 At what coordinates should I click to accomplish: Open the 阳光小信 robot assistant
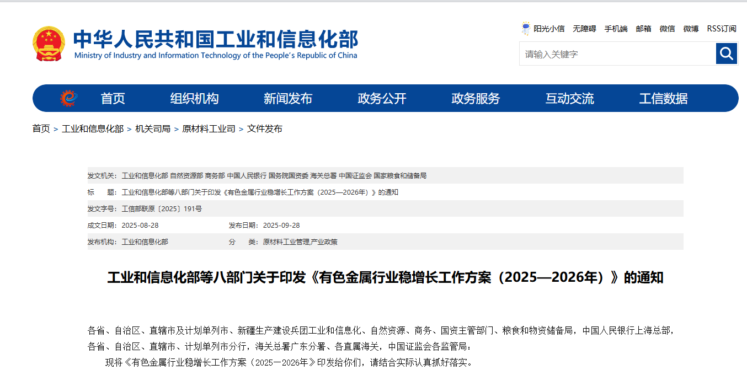[x=543, y=29]
